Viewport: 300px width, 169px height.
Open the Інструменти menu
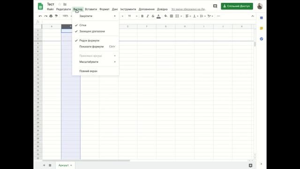[x=128, y=9]
